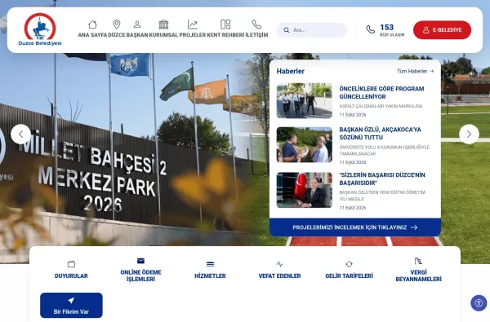Open the HİZMETLER shortcut label

[211, 276]
